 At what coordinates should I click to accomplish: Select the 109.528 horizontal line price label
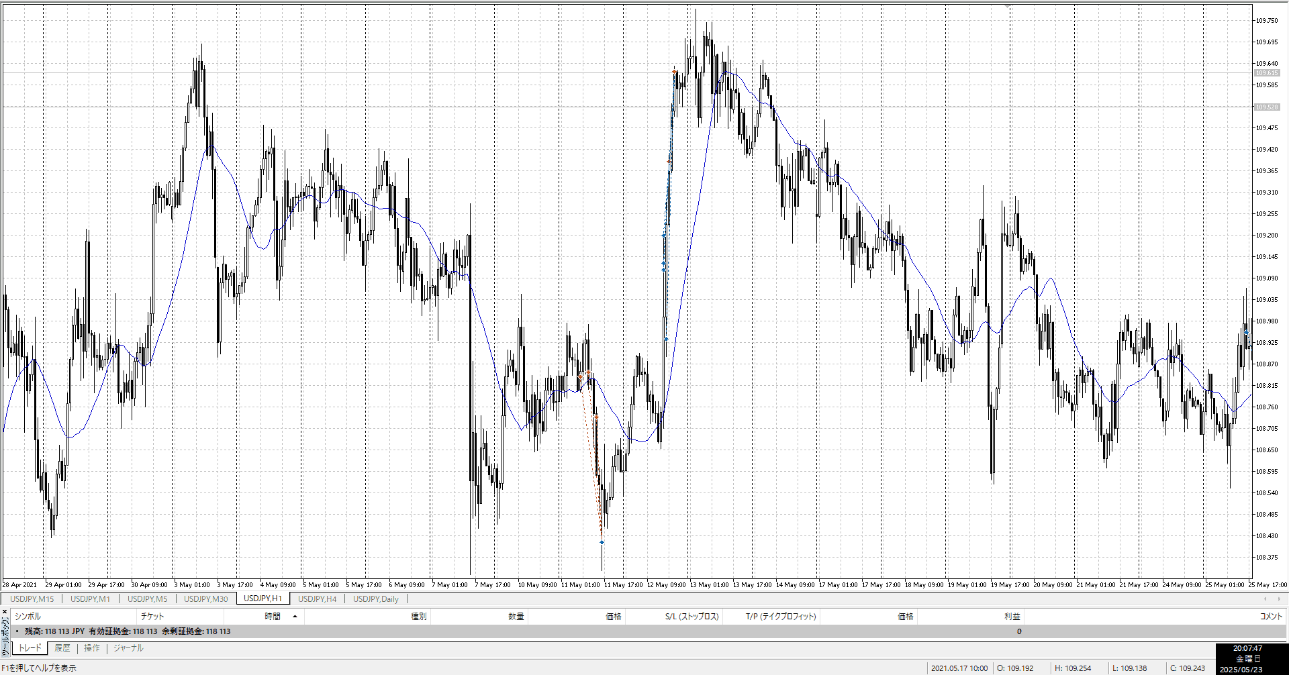coord(1267,107)
